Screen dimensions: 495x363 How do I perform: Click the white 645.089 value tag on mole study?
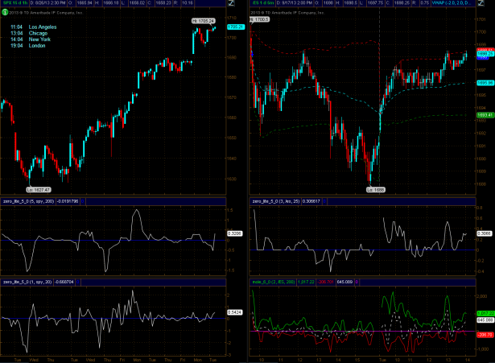click(485, 320)
